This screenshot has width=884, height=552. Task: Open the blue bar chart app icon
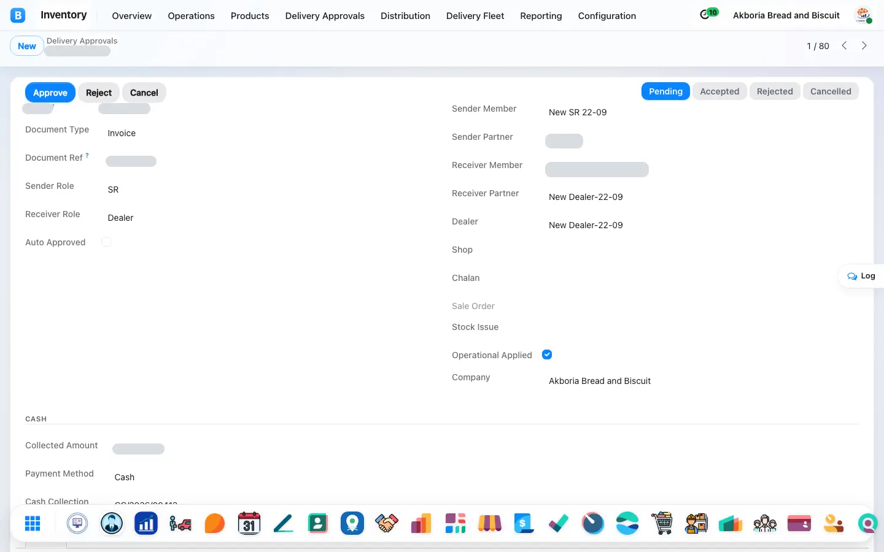[146, 524]
